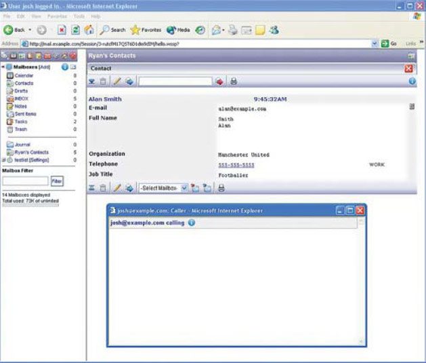The width and height of the screenshot is (426, 363).
Task: Expand the Mailboxes tree node
Action: coord(3,68)
